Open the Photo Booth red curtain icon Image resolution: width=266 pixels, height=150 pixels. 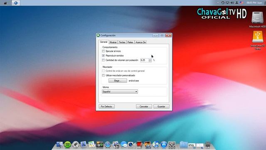pyautogui.click(x=140, y=145)
